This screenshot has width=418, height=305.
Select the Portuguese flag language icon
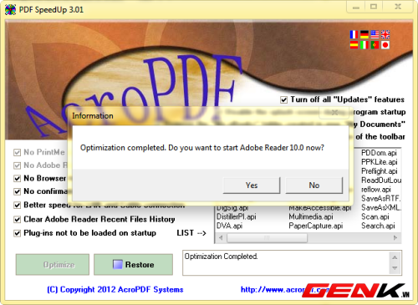375,45
